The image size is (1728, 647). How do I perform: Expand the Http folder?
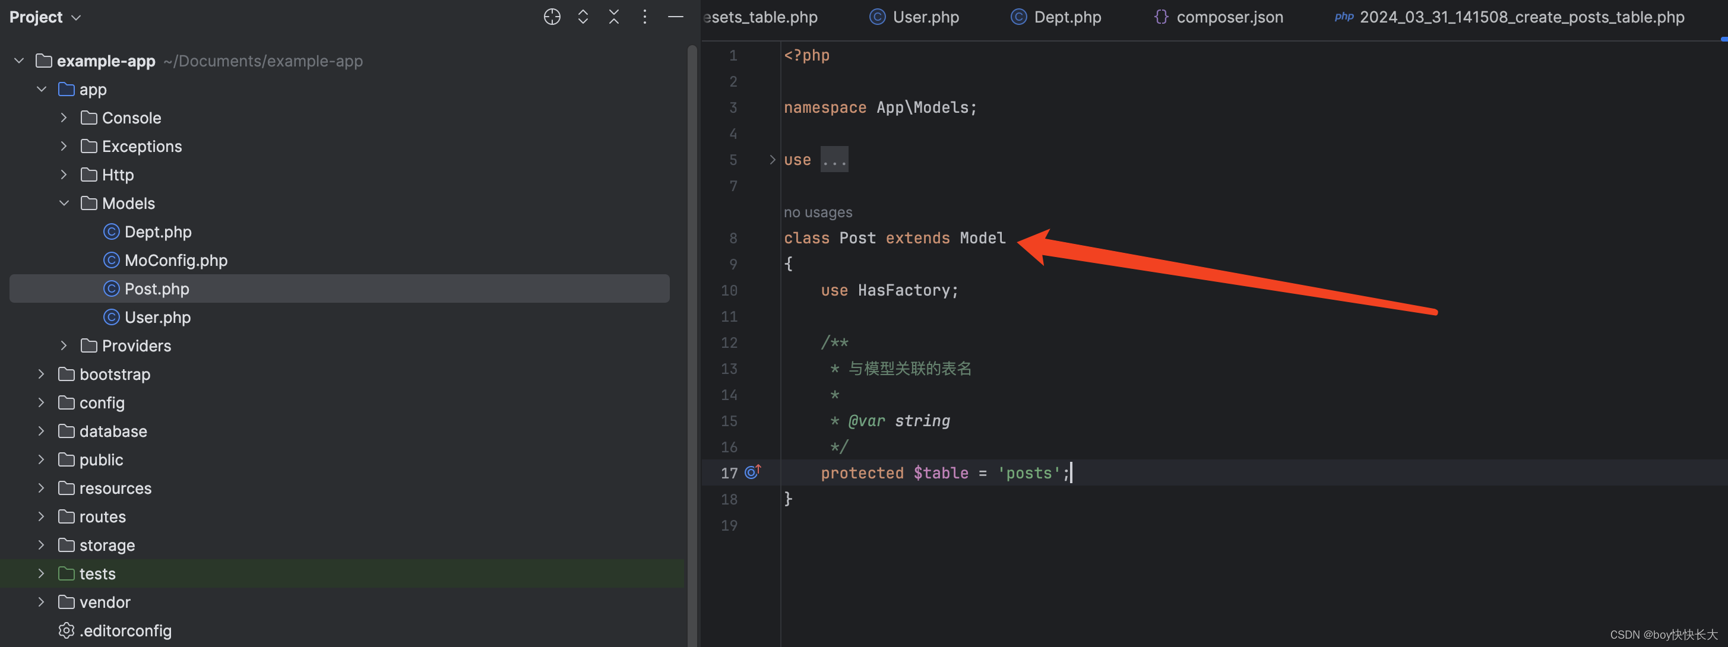tap(64, 175)
